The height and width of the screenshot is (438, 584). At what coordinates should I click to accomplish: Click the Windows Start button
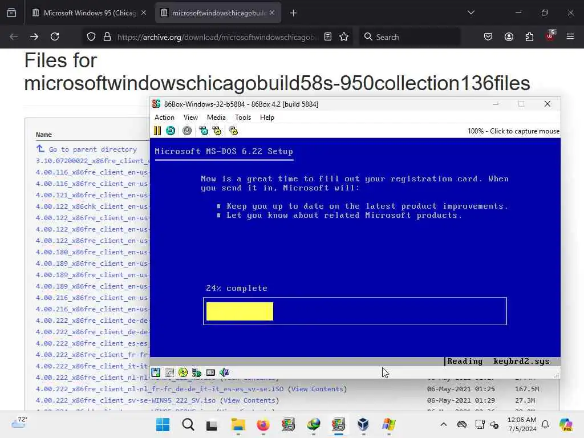pyautogui.click(x=163, y=424)
